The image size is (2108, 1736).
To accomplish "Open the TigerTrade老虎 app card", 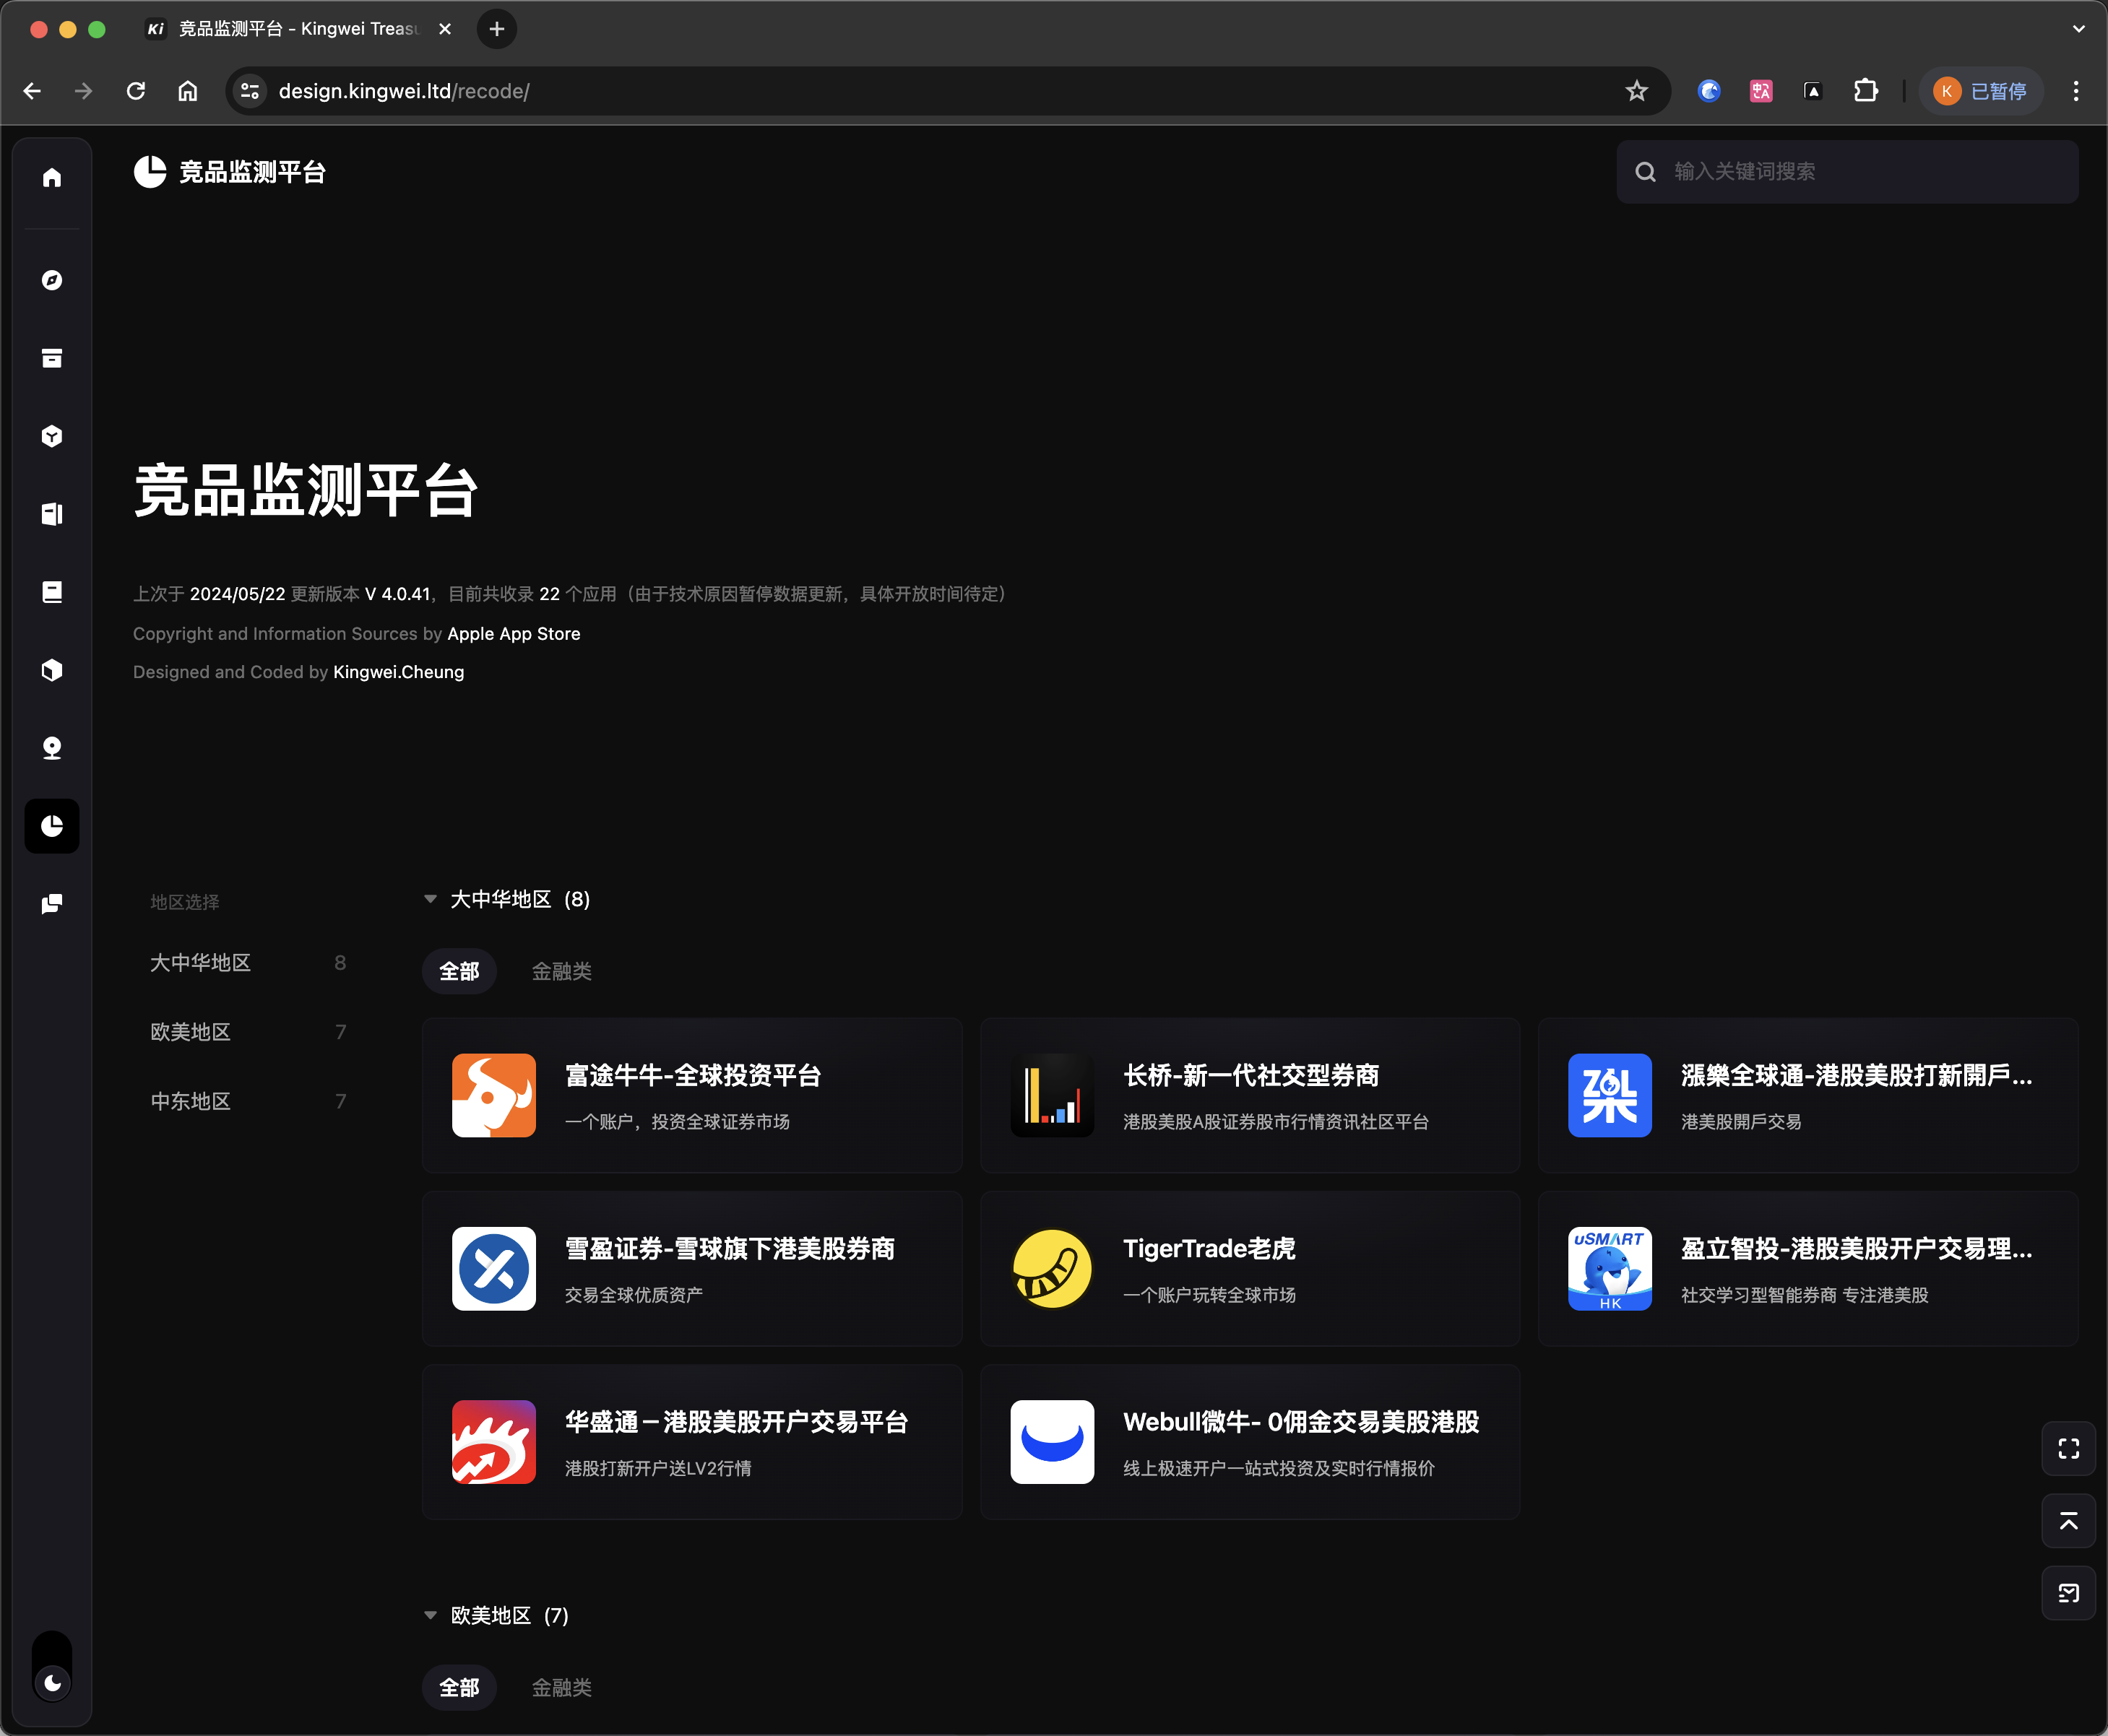I will tap(1250, 1268).
